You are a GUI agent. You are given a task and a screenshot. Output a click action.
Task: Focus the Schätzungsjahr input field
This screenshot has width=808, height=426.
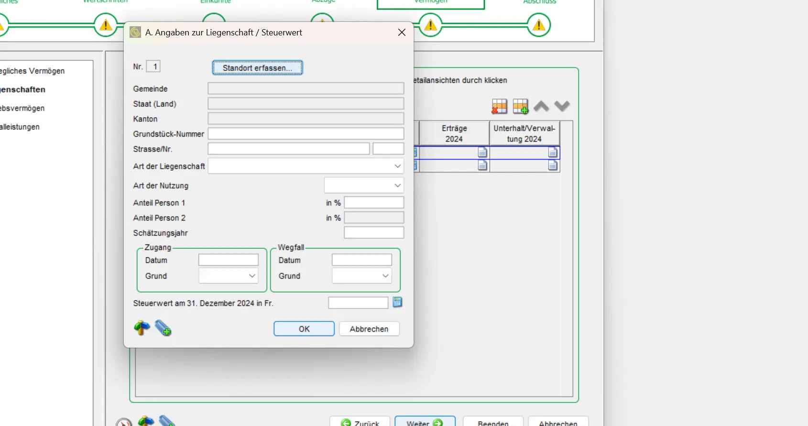click(374, 233)
